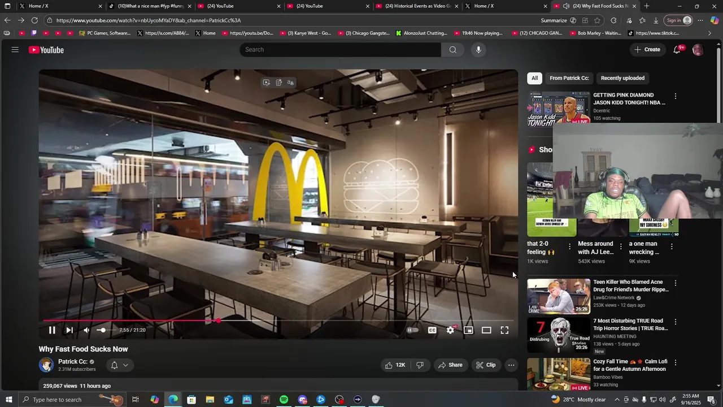Select the All filter chip
This screenshot has height=407, width=723.
[534, 78]
